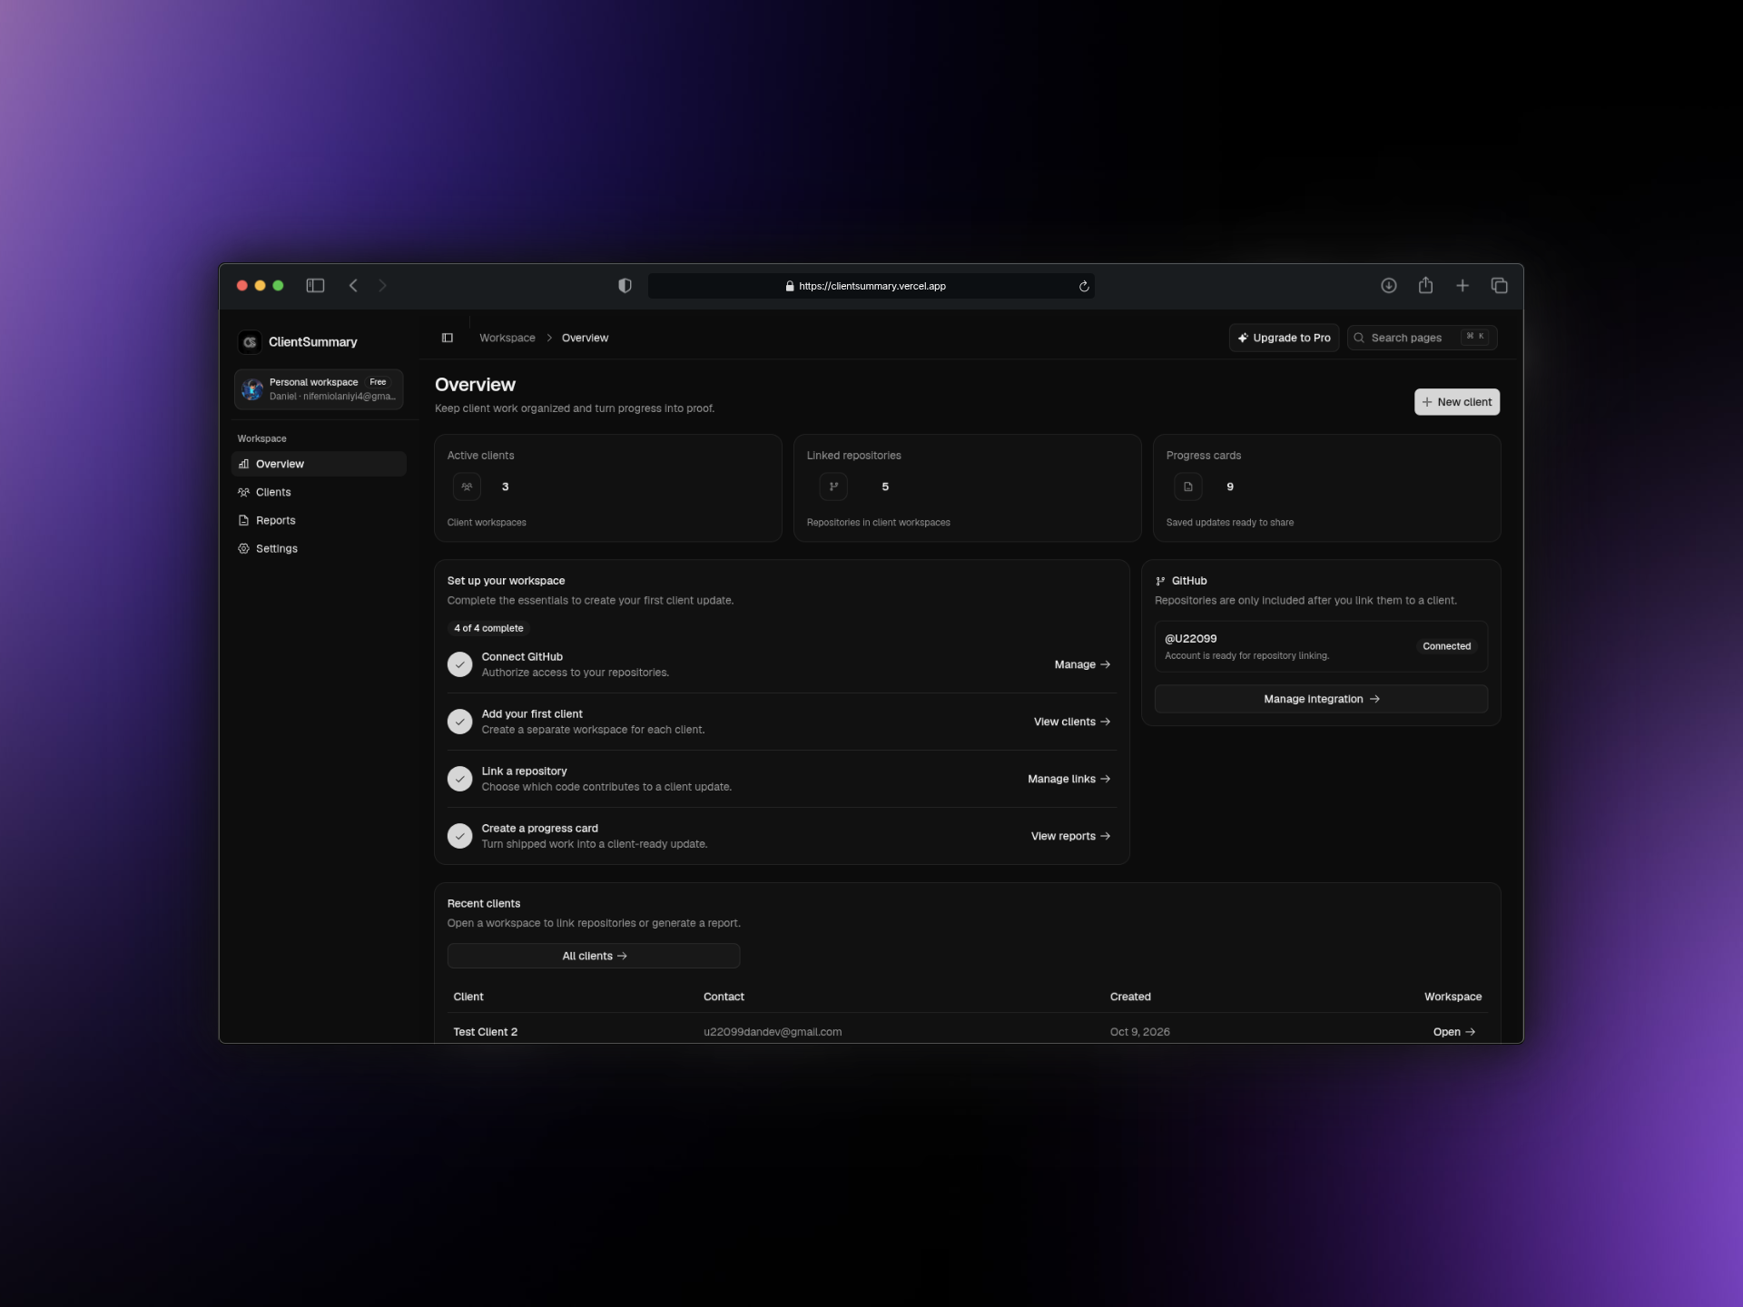
Task: Click Upgrade to Pro button
Action: point(1284,338)
